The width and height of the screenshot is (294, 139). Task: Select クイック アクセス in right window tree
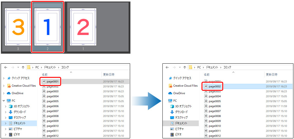point(183,78)
